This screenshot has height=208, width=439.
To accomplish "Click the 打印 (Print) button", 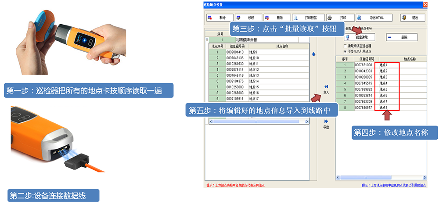I will (339, 18).
